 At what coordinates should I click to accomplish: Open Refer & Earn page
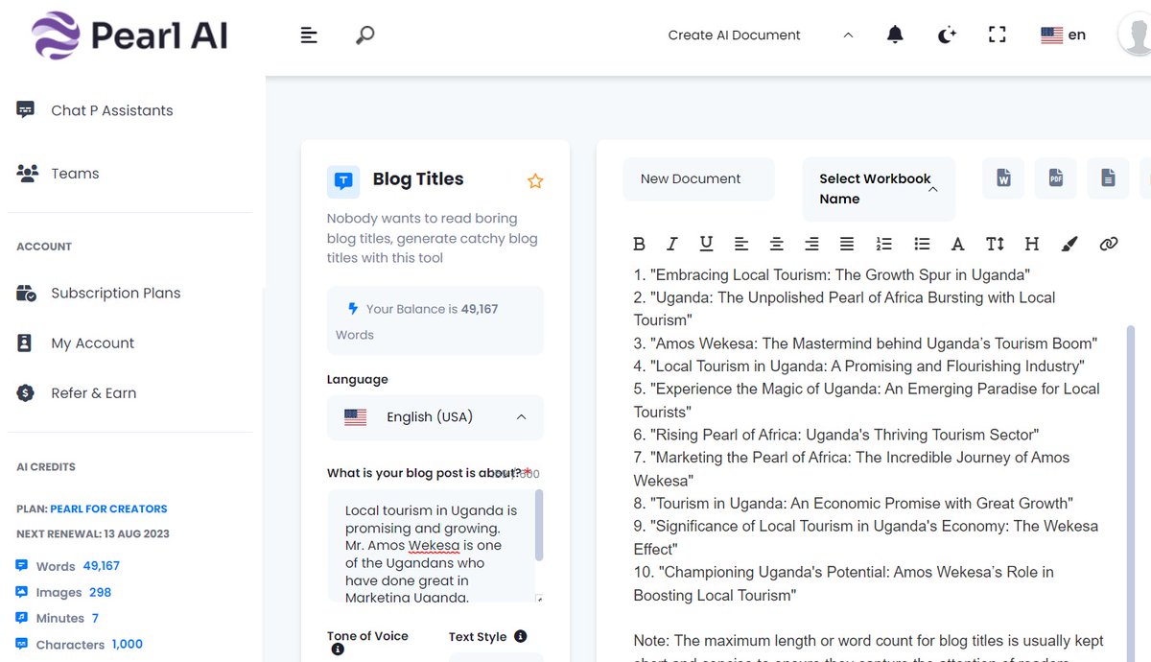point(77,393)
